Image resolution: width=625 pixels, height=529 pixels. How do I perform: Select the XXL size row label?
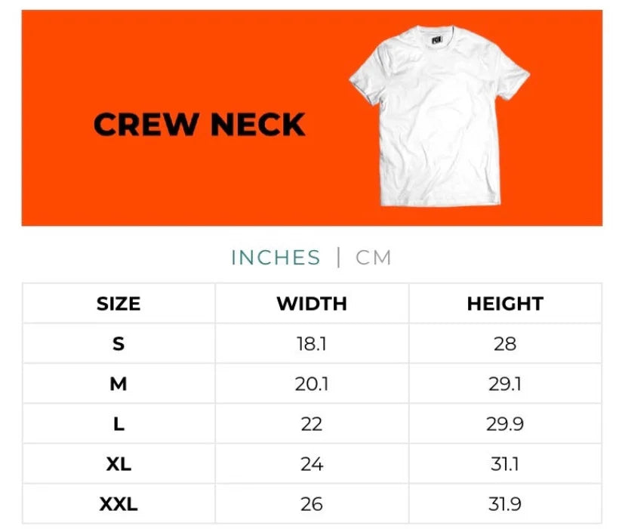119,503
